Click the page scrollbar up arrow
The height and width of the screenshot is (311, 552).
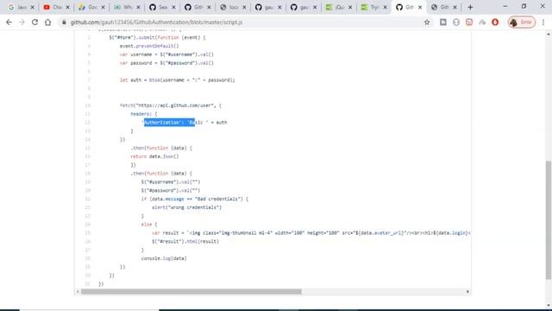(x=549, y=35)
